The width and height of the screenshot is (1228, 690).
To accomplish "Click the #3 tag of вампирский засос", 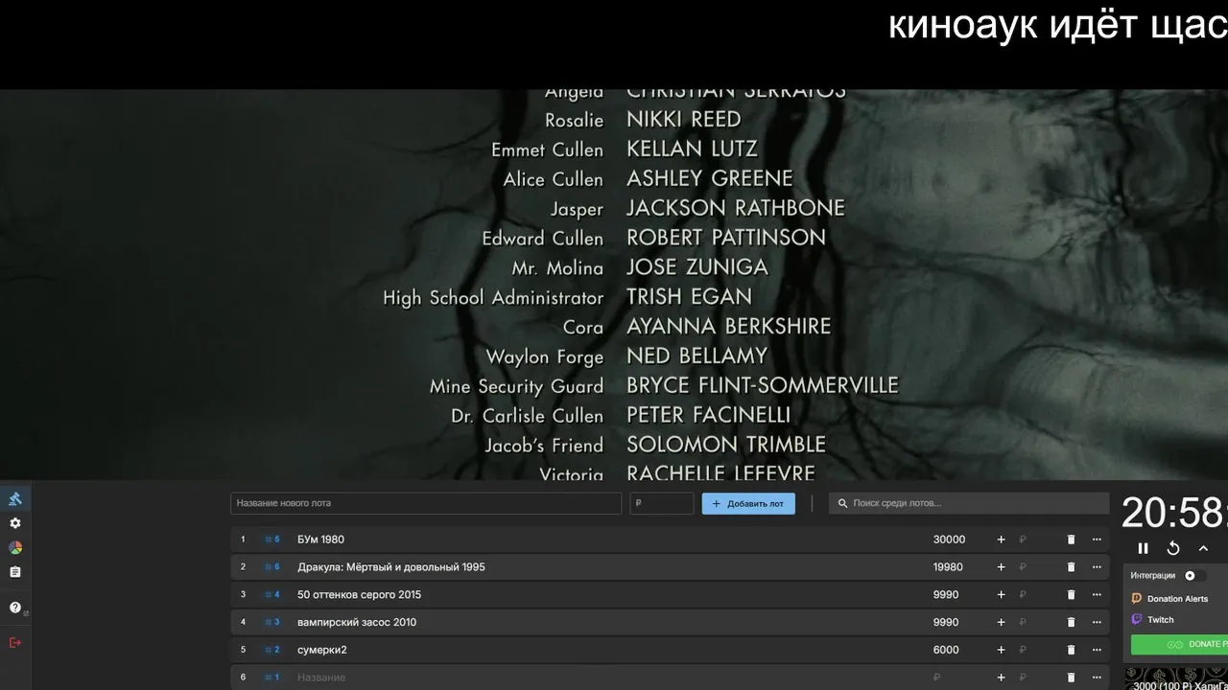I will [x=272, y=622].
